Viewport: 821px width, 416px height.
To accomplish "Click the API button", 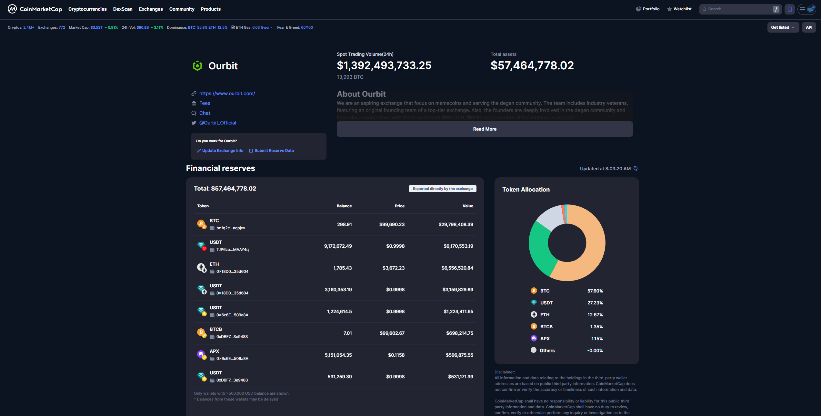I will point(809,27).
